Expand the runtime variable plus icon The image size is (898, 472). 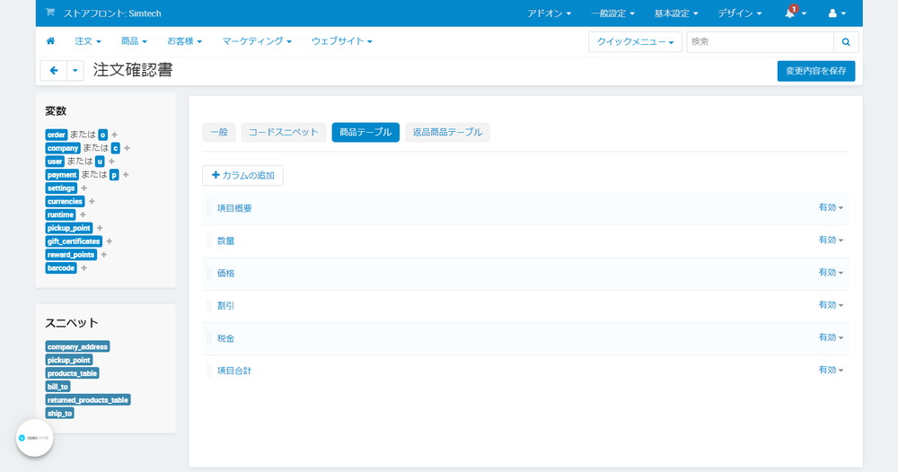point(83,214)
